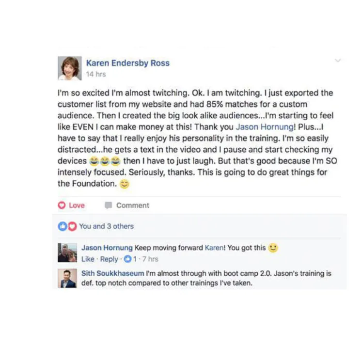Open Karen Endersby Ross's profile picture
Screen dimensions: 361x362
coord(70,68)
